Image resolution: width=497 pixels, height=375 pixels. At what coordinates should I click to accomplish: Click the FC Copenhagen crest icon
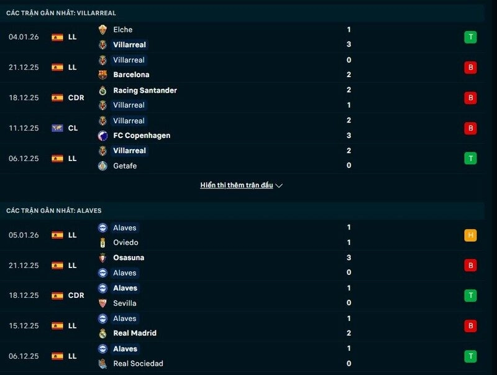pos(103,136)
